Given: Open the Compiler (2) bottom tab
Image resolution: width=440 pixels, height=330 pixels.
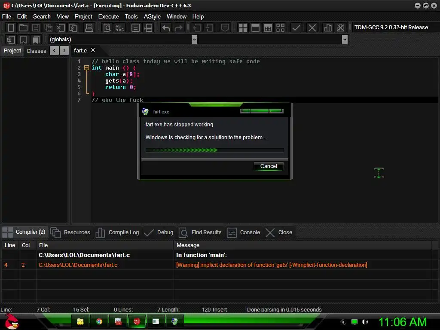Looking at the screenshot, I should click(x=24, y=232).
